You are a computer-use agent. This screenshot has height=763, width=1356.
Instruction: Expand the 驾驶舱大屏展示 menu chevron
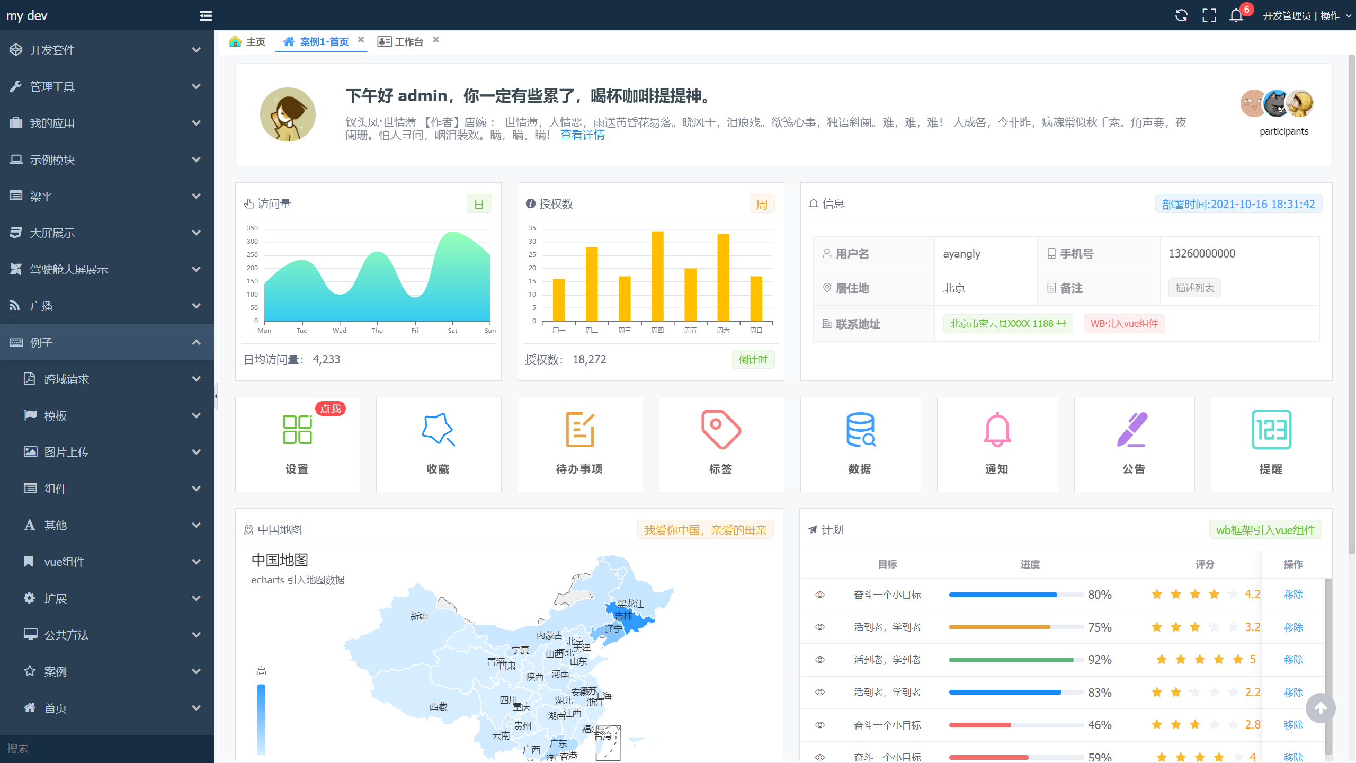click(197, 269)
